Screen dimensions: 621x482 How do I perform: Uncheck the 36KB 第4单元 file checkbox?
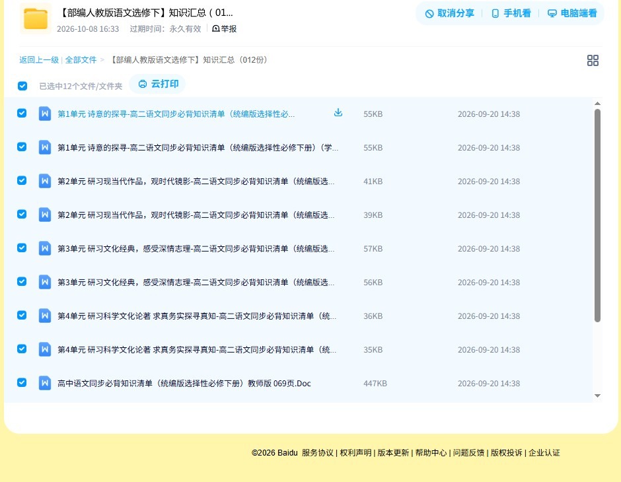[x=22, y=315]
